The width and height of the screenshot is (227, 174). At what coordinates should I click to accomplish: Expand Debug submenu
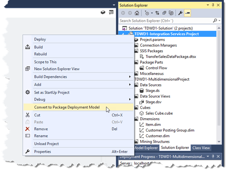click(x=79, y=100)
